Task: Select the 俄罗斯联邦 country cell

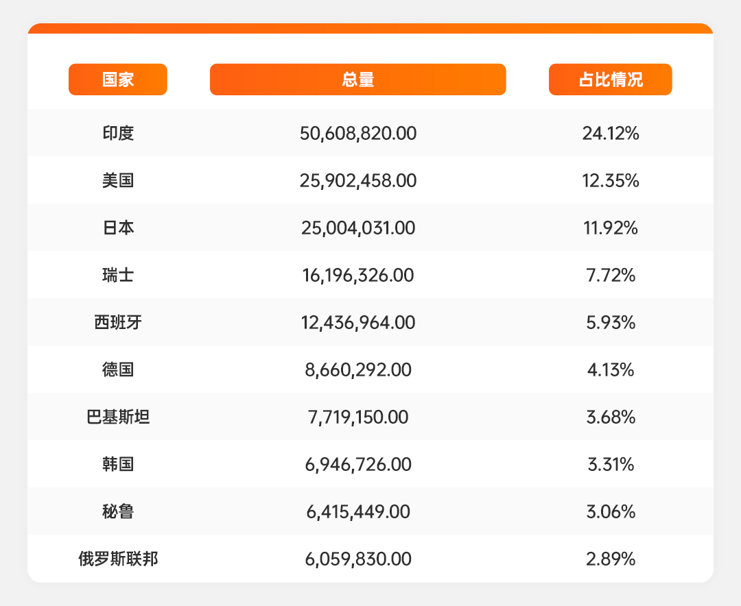Action: click(117, 559)
